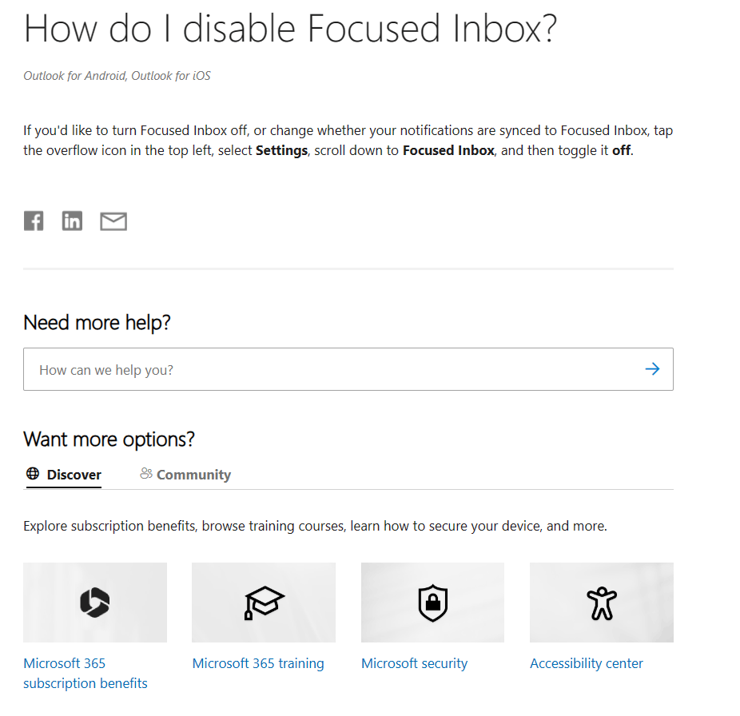This screenshot has height=716, width=740.
Task: Submit help search with blue arrow
Action: pos(652,369)
